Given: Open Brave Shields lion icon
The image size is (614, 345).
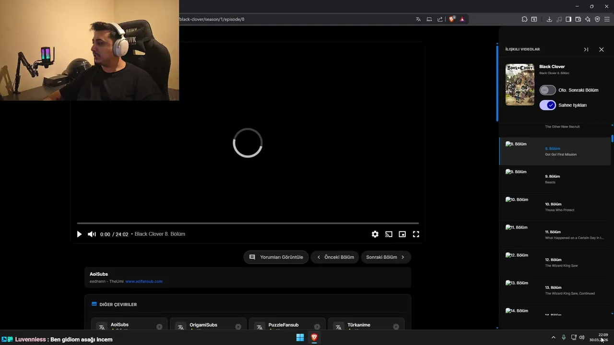Looking at the screenshot, I should [x=451, y=19].
